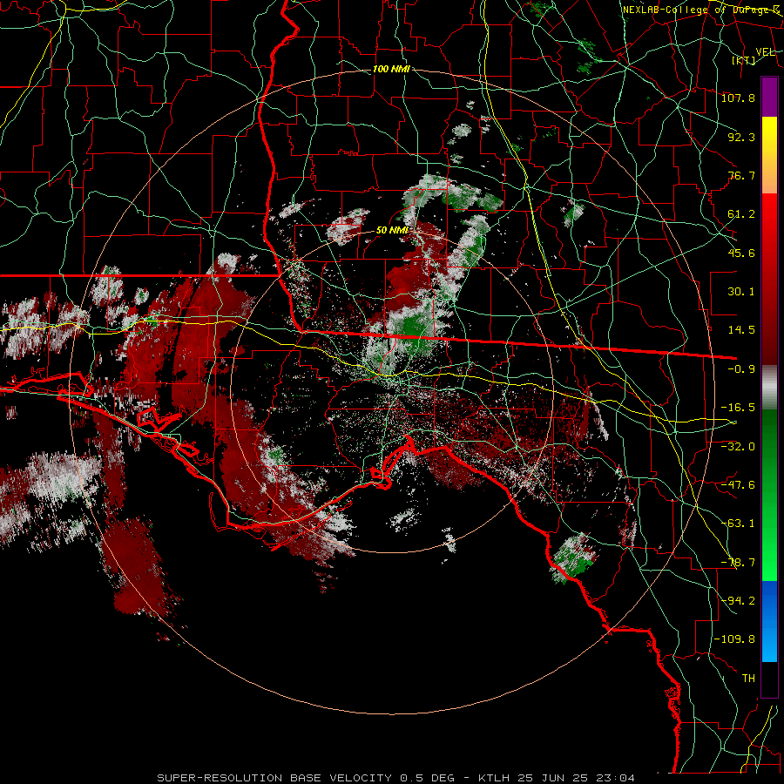This screenshot has width=784, height=784.
Task: Click the black TH segment of the color bar
Action: (769, 679)
